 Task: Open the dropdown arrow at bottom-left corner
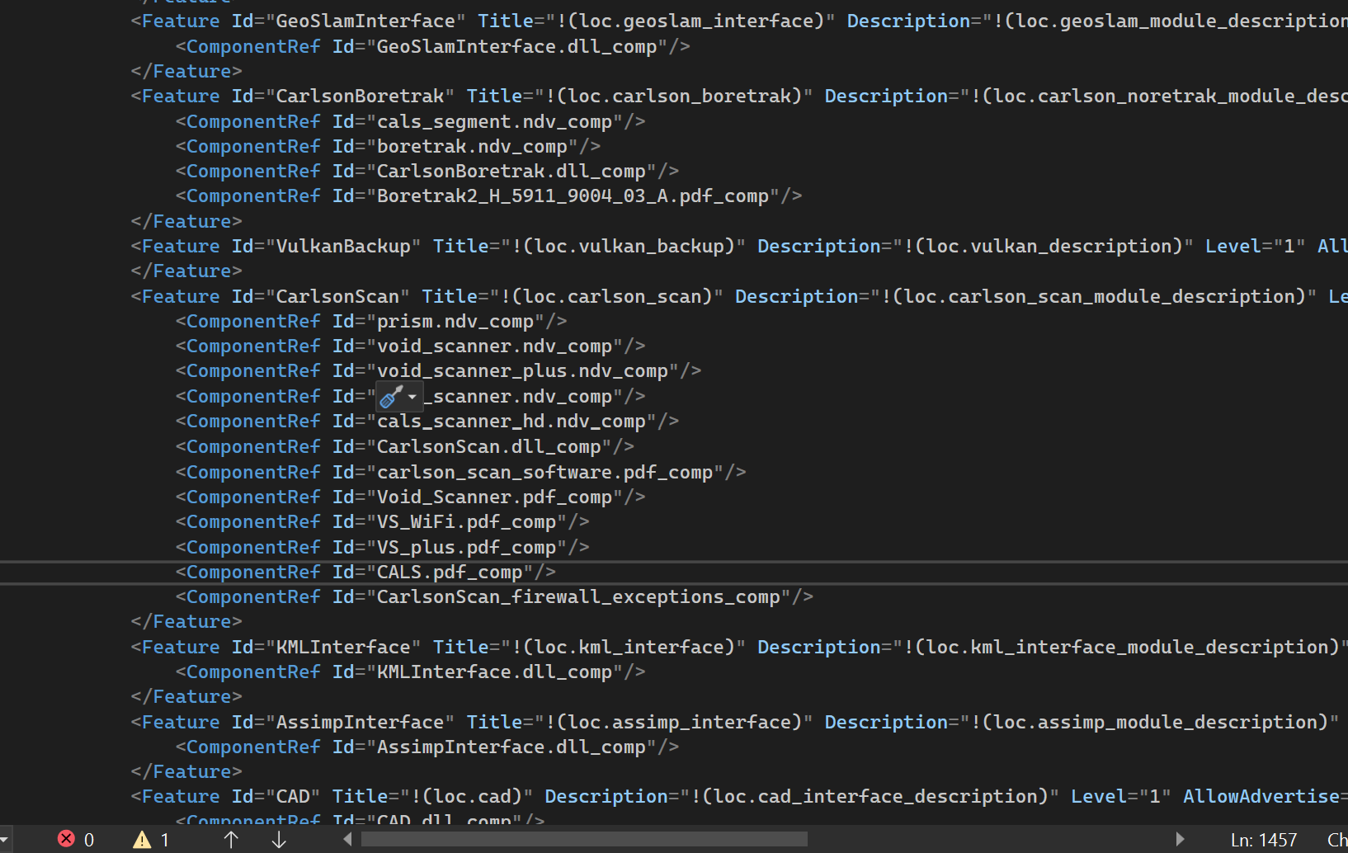[5, 840]
